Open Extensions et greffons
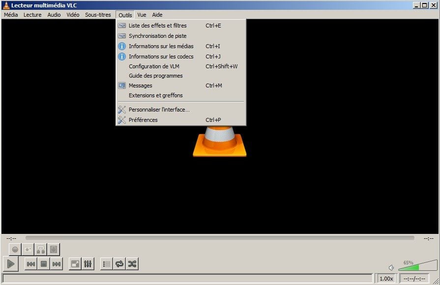The width and height of the screenshot is (440, 285). (181, 95)
